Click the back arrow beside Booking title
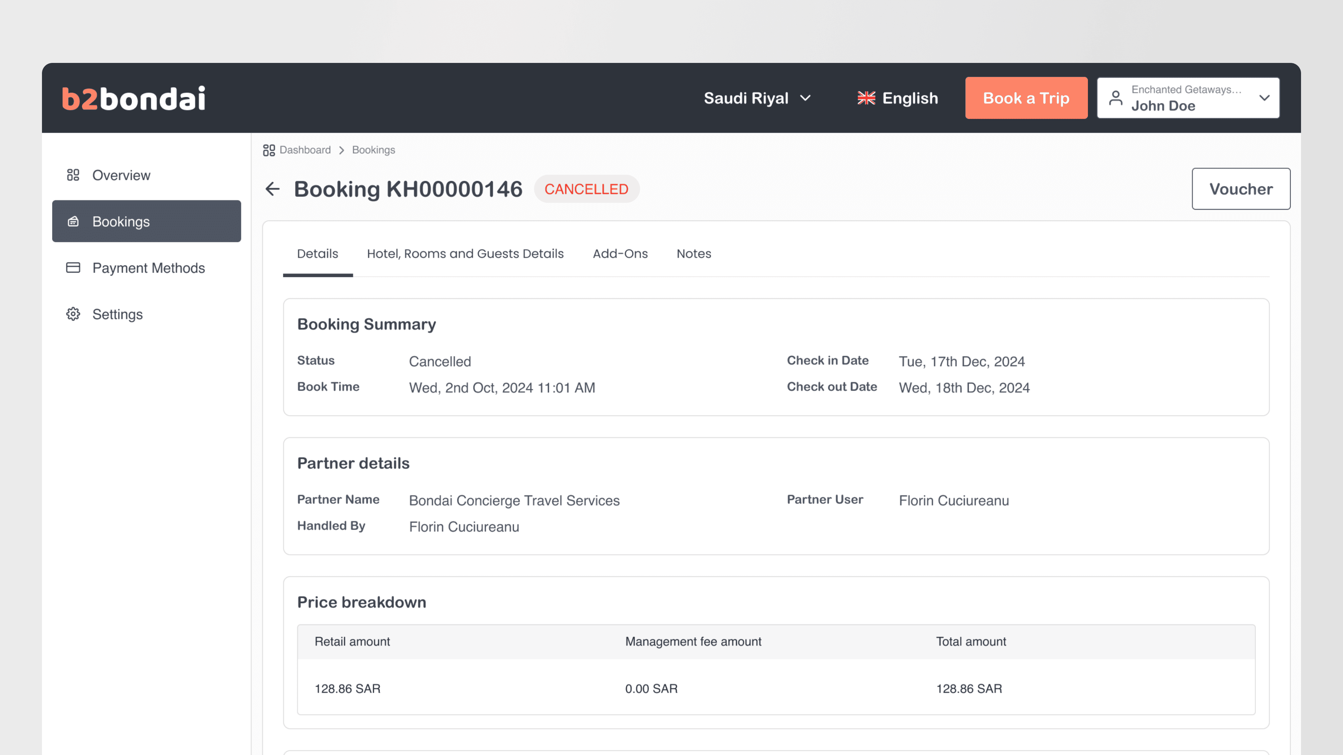Image resolution: width=1343 pixels, height=755 pixels. (272, 189)
